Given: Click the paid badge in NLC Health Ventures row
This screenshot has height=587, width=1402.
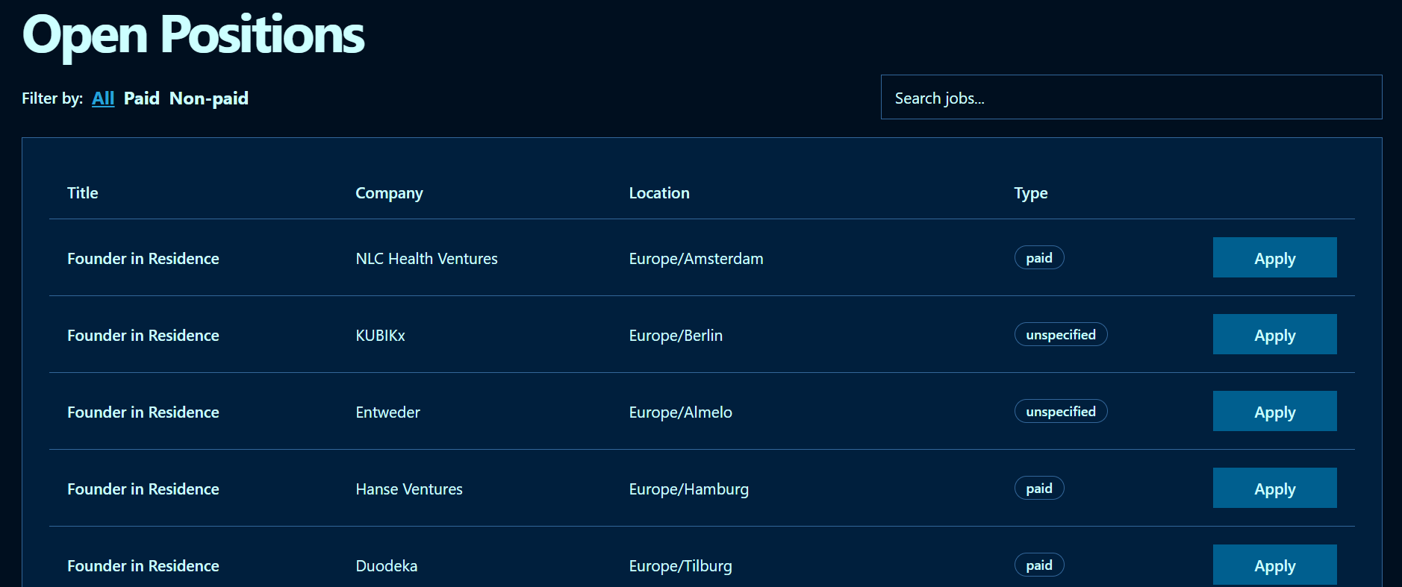Looking at the screenshot, I should coord(1039,257).
